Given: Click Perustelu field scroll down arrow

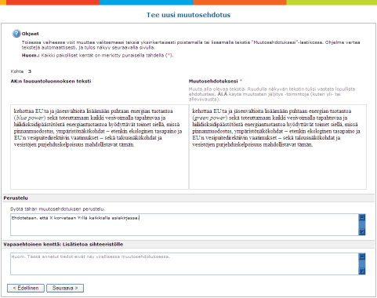Looking at the screenshot, I should (x=362, y=231).
